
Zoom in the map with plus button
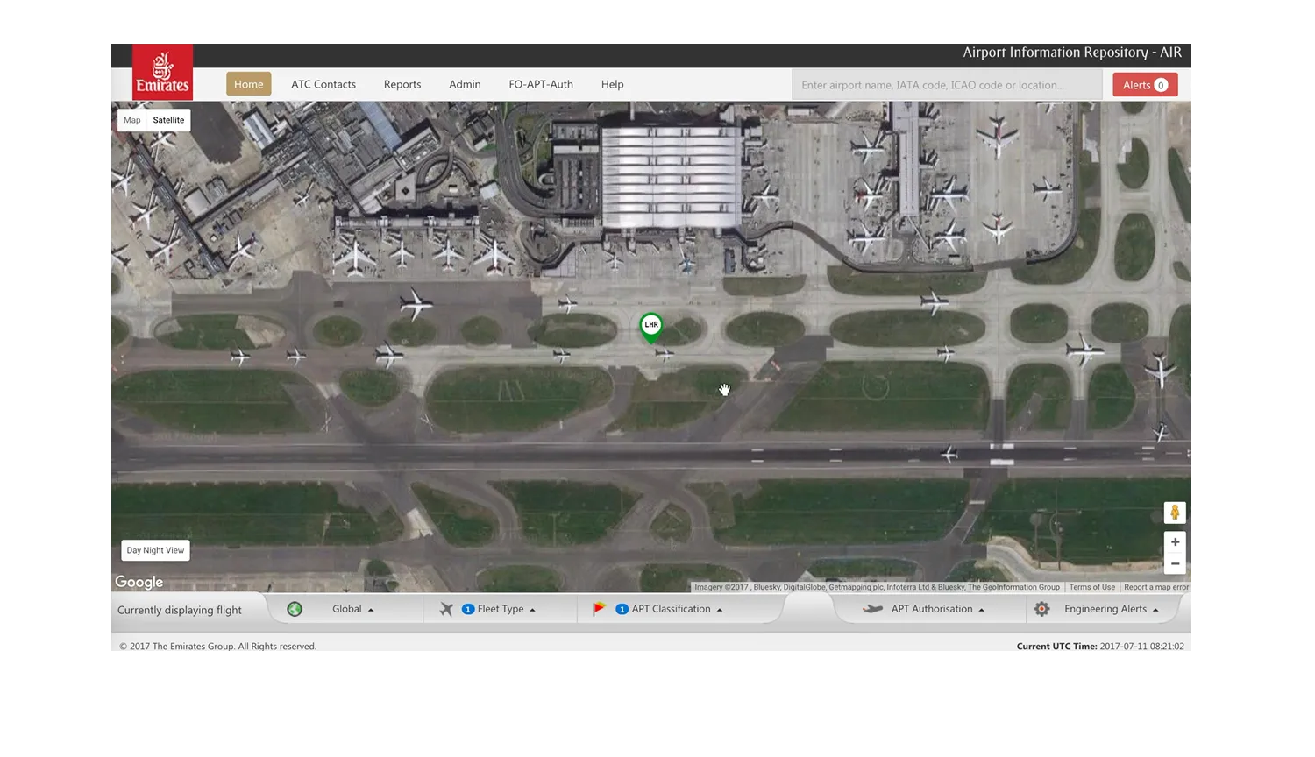[x=1175, y=542]
